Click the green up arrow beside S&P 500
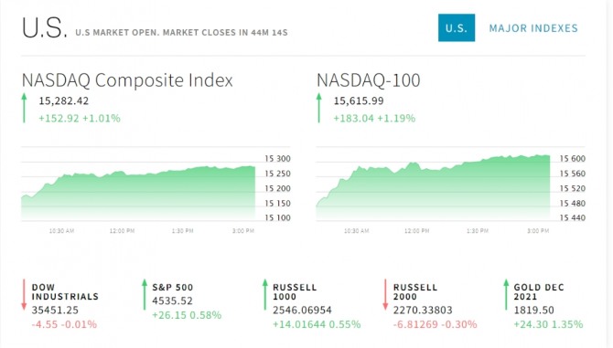 (x=145, y=294)
